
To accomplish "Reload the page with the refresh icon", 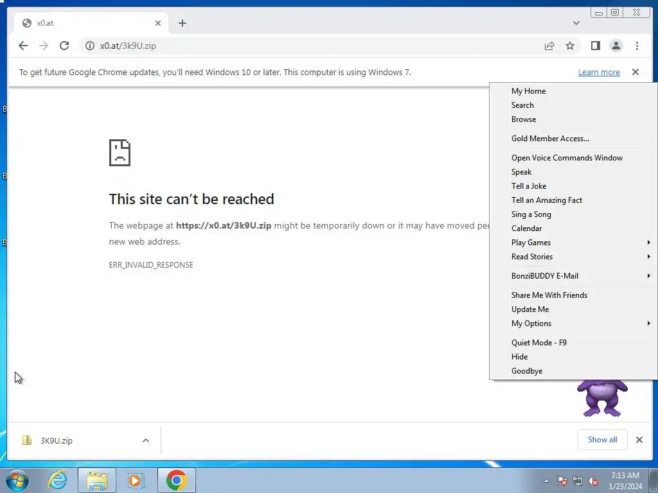I will click(64, 46).
